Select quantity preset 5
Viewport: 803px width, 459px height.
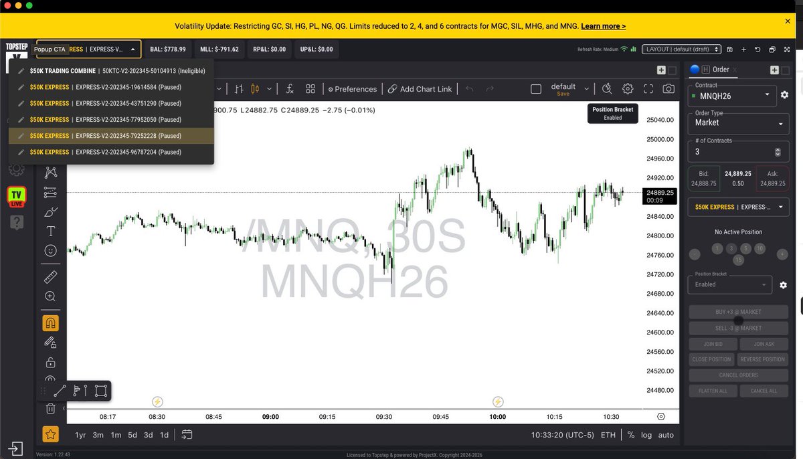pos(745,248)
